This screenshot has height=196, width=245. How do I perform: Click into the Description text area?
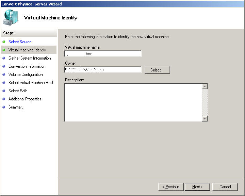133,102
